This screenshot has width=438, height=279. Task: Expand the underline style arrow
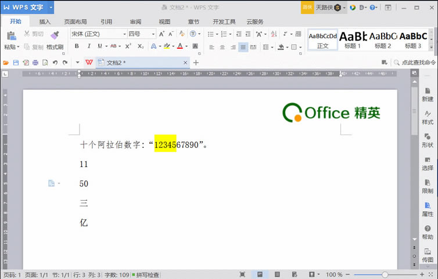(x=106, y=46)
